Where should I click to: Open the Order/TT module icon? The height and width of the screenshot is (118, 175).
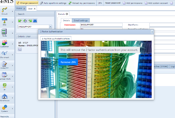[x=4, y=64]
